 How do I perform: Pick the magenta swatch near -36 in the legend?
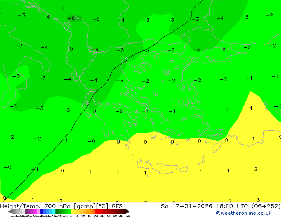35,211
